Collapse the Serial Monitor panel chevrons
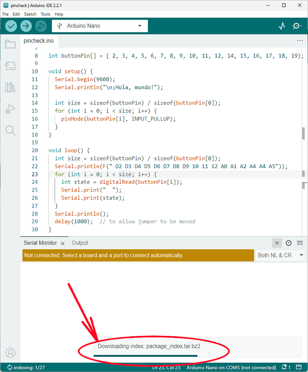 (x=277, y=243)
